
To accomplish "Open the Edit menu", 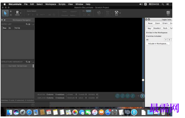I will click(x=32, y=4).
